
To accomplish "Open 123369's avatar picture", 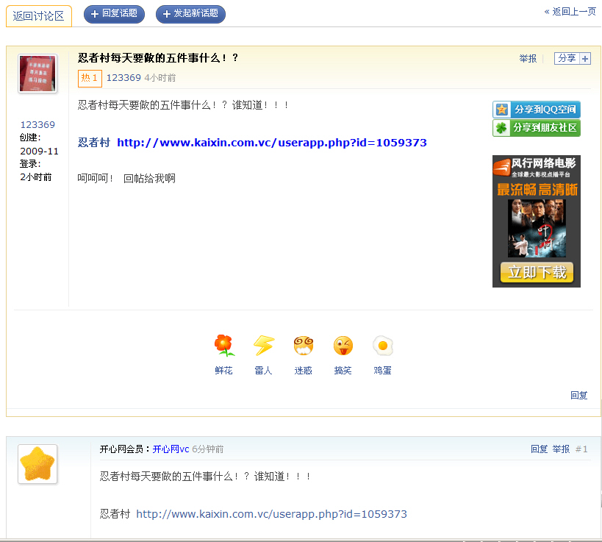I will click(x=37, y=74).
